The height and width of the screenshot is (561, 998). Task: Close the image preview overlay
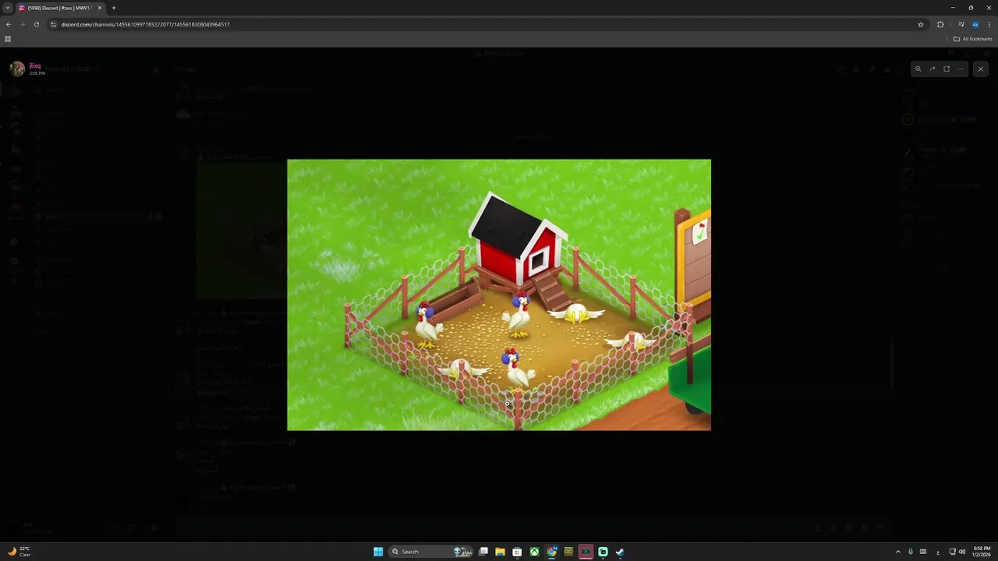tap(981, 69)
